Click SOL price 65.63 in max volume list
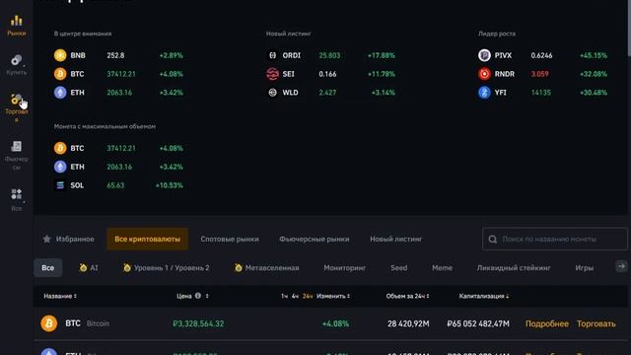Image resolution: width=631 pixels, height=355 pixels. click(x=115, y=185)
